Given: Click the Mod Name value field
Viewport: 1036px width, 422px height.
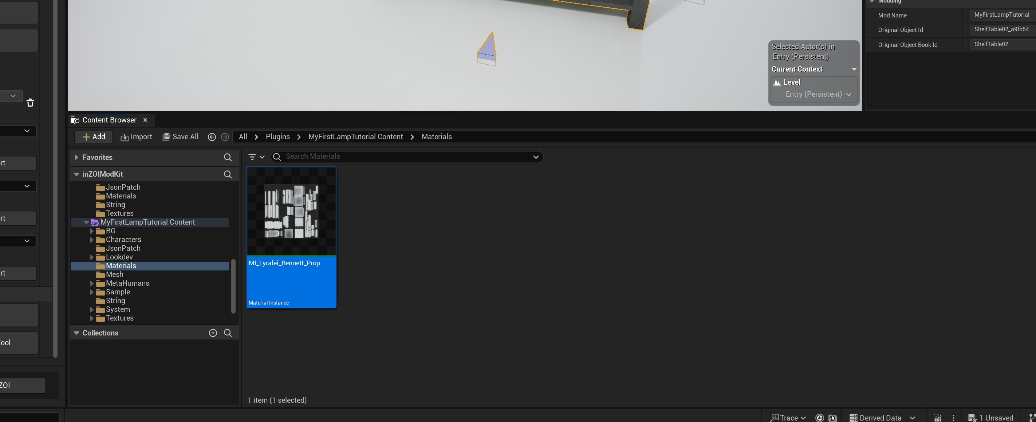Looking at the screenshot, I should [1002, 15].
